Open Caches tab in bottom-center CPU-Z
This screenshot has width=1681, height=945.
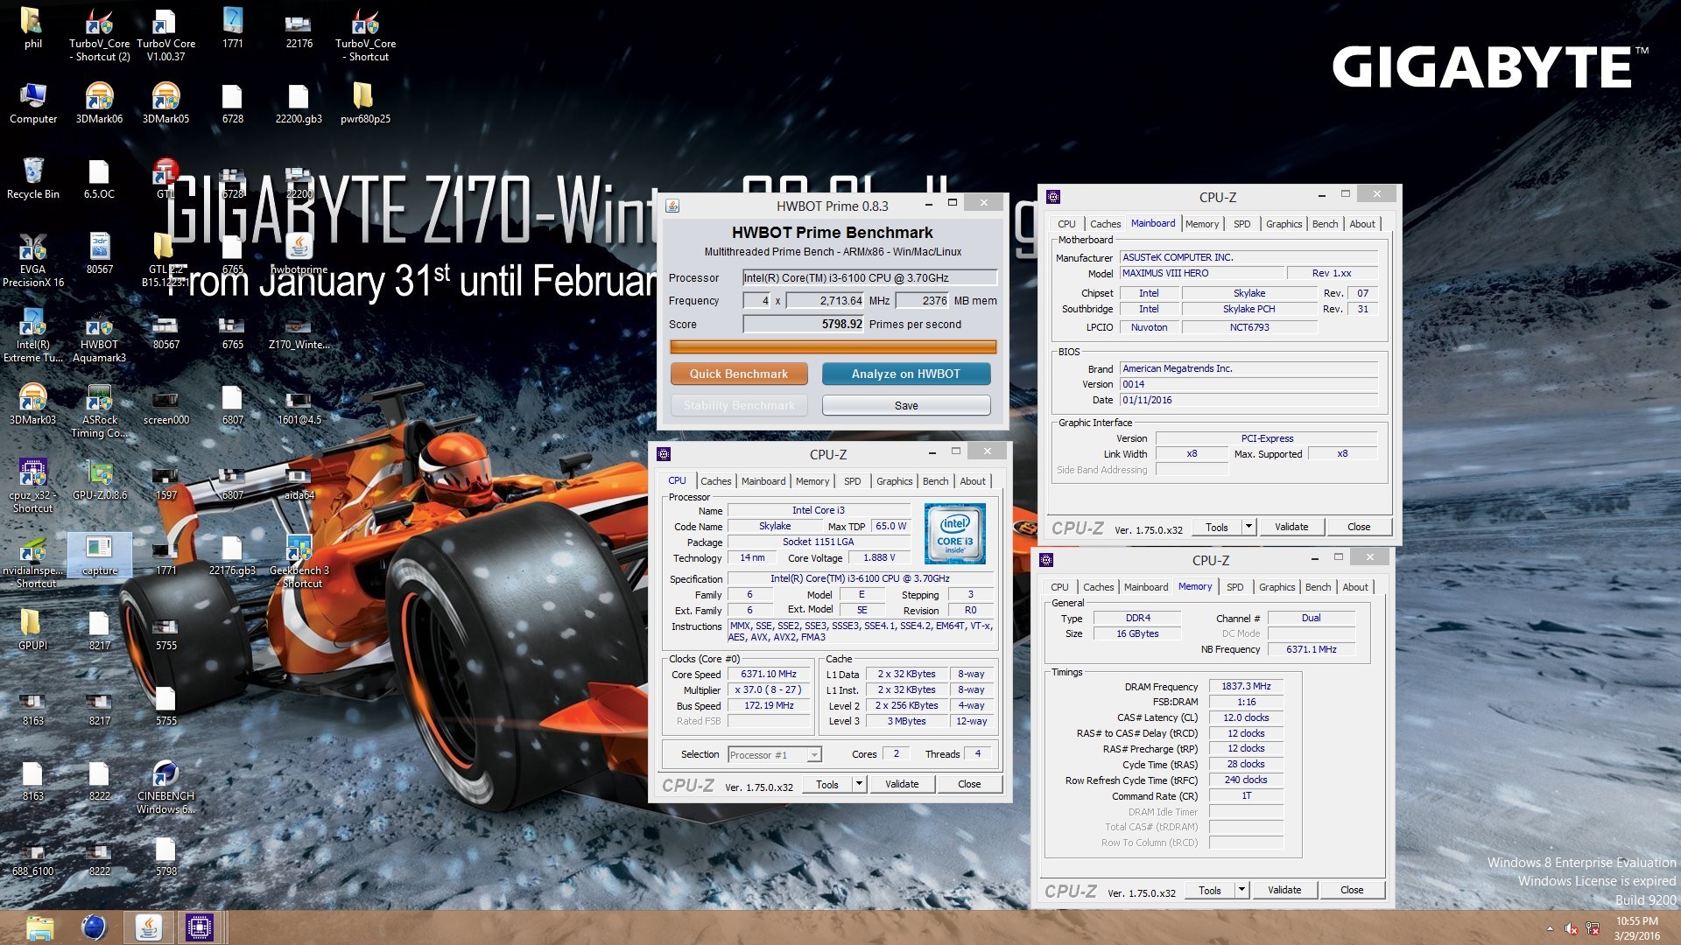[x=715, y=481]
